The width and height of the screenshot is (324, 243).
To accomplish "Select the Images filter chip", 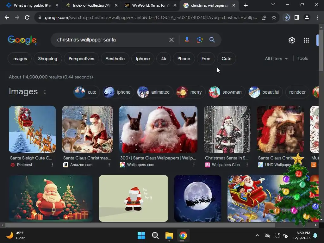I will point(20,59).
